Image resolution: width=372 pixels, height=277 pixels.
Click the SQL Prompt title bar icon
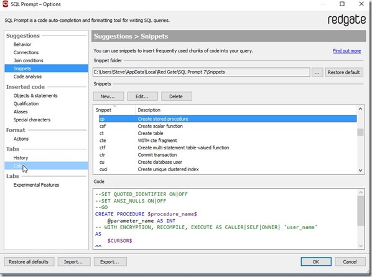click(x=5, y=4)
